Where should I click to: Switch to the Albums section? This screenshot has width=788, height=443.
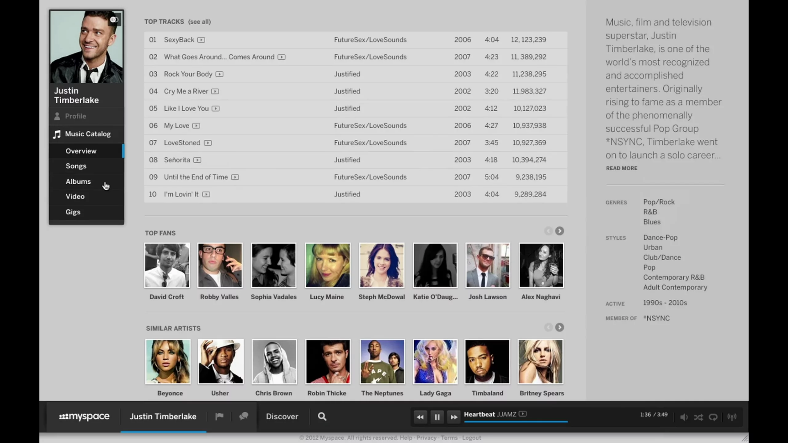tap(78, 181)
